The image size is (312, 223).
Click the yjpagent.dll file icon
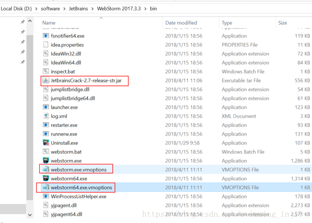(46, 205)
